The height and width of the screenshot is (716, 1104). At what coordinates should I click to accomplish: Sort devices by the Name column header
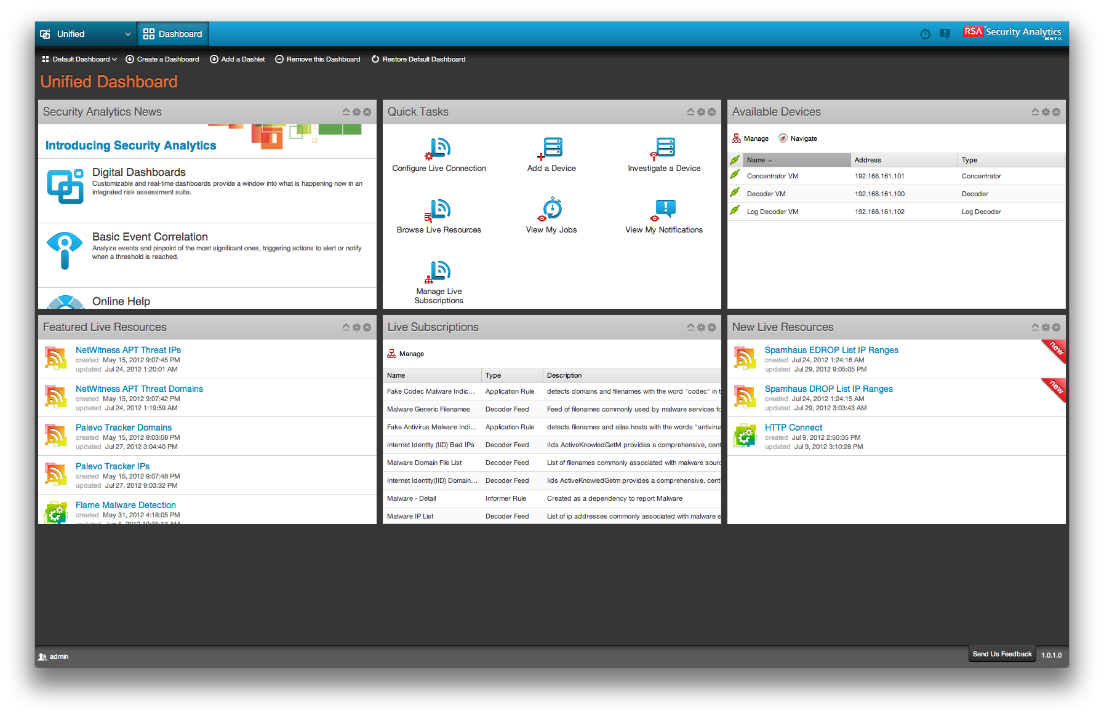756,160
